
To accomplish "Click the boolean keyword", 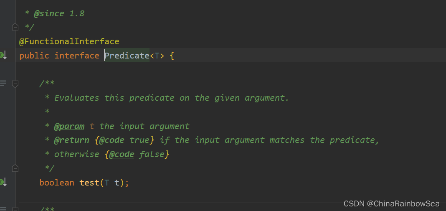I will coord(57,183).
